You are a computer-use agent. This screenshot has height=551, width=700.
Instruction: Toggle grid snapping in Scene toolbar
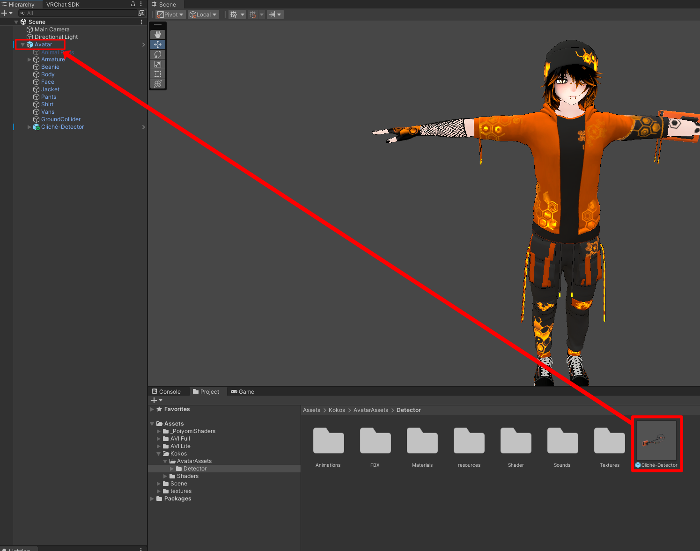253,15
